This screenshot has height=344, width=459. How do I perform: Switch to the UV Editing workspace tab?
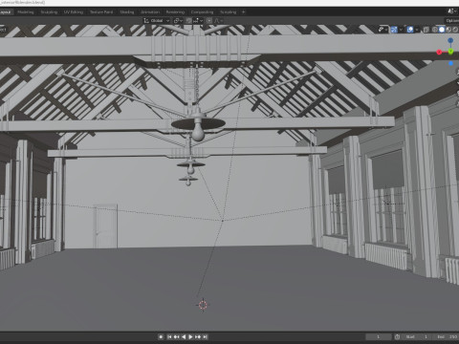(74, 12)
